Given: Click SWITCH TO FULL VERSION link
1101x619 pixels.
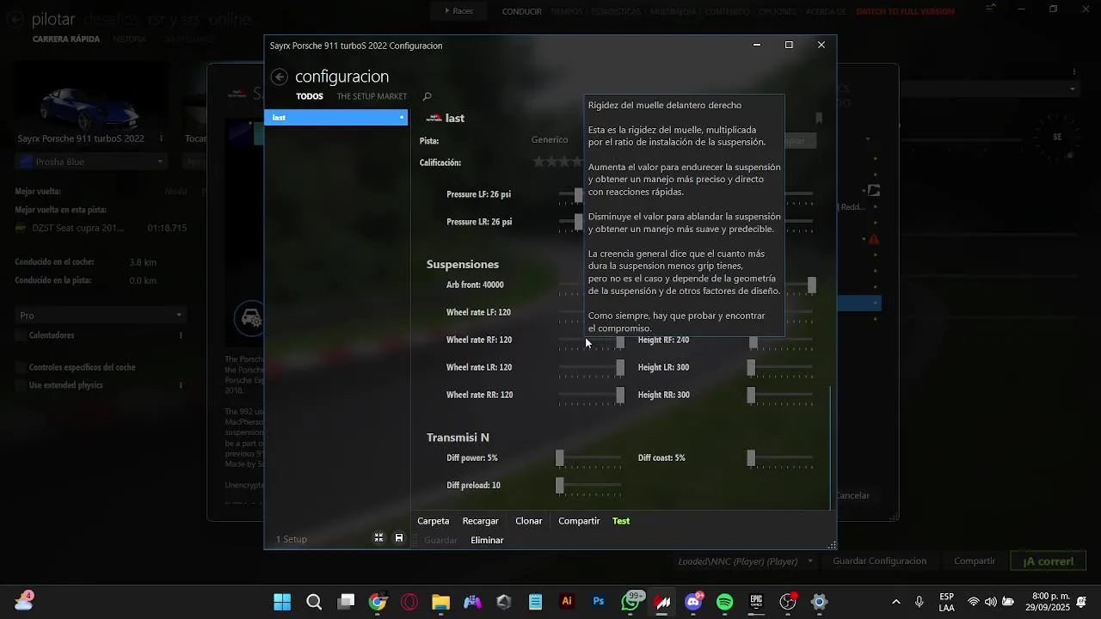Looking at the screenshot, I should pos(905,12).
